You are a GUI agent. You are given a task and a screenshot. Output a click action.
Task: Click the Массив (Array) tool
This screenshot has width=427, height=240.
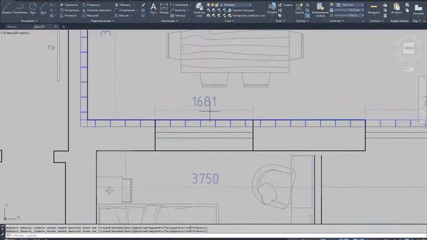tap(121, 15)
